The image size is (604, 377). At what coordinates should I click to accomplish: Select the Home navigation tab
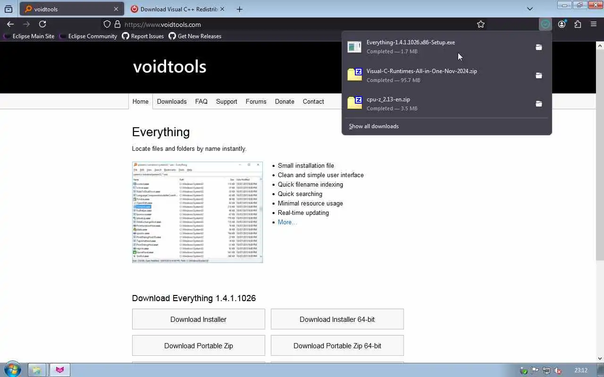[140, 101]
